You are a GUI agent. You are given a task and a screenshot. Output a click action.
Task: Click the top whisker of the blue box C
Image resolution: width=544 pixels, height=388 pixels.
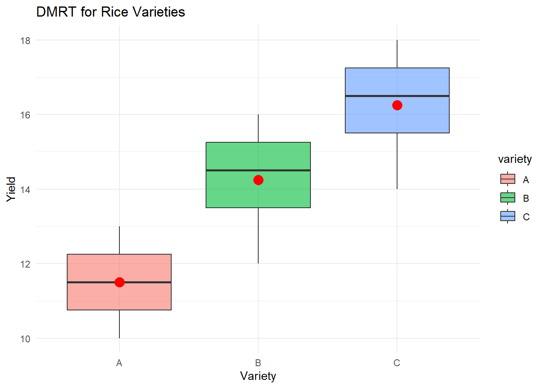coord(397,54)
